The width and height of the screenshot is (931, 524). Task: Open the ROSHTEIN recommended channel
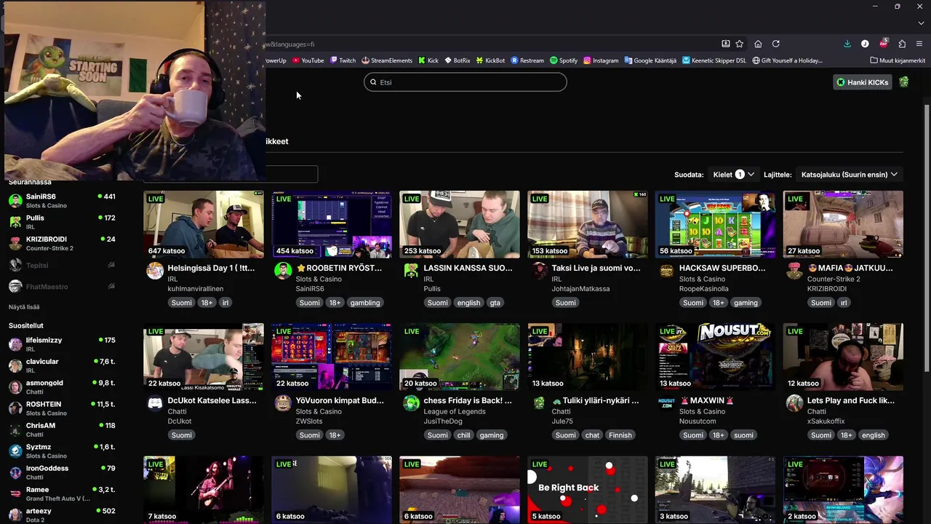coord(62,408)
